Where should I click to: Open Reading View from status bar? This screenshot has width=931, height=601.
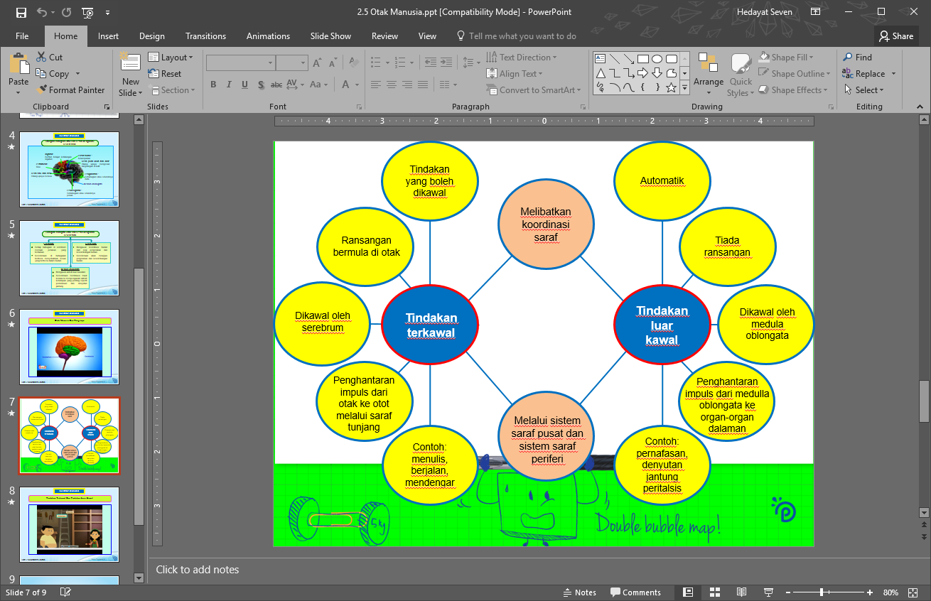741,592
